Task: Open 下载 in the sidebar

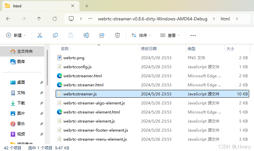Action: [17, 103]
